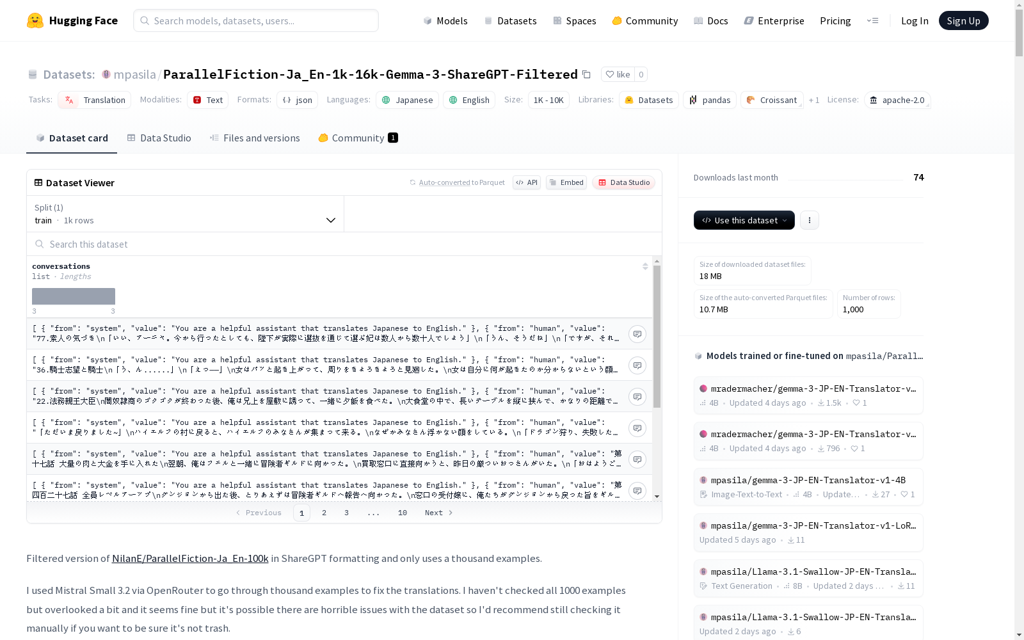Like this dataset with heart button
The image size is (1024, 640).
[x=618, y=74]
